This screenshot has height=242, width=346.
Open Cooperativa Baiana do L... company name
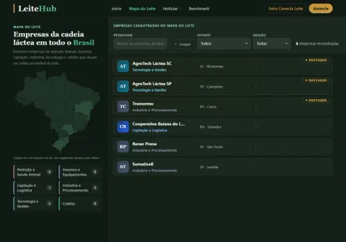pos(158,124)
